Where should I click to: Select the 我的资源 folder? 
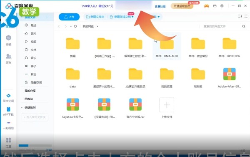pos(167,78)
